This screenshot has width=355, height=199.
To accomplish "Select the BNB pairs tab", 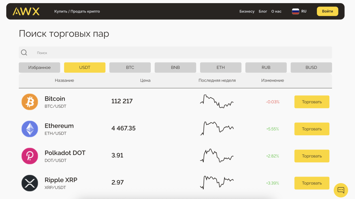I will coord(175,67).
